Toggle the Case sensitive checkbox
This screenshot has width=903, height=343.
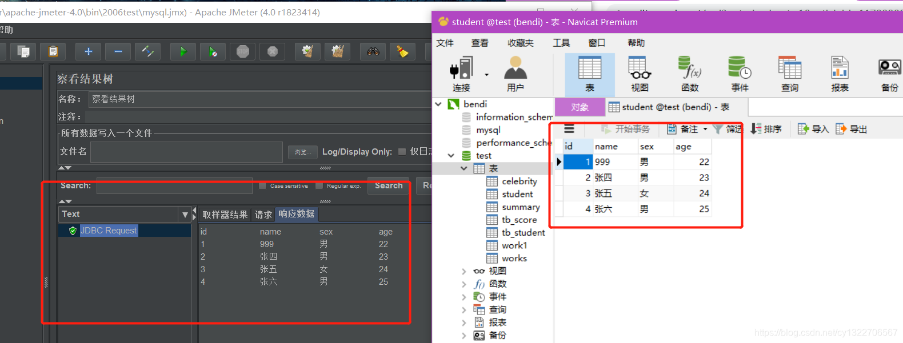point(262,185)
